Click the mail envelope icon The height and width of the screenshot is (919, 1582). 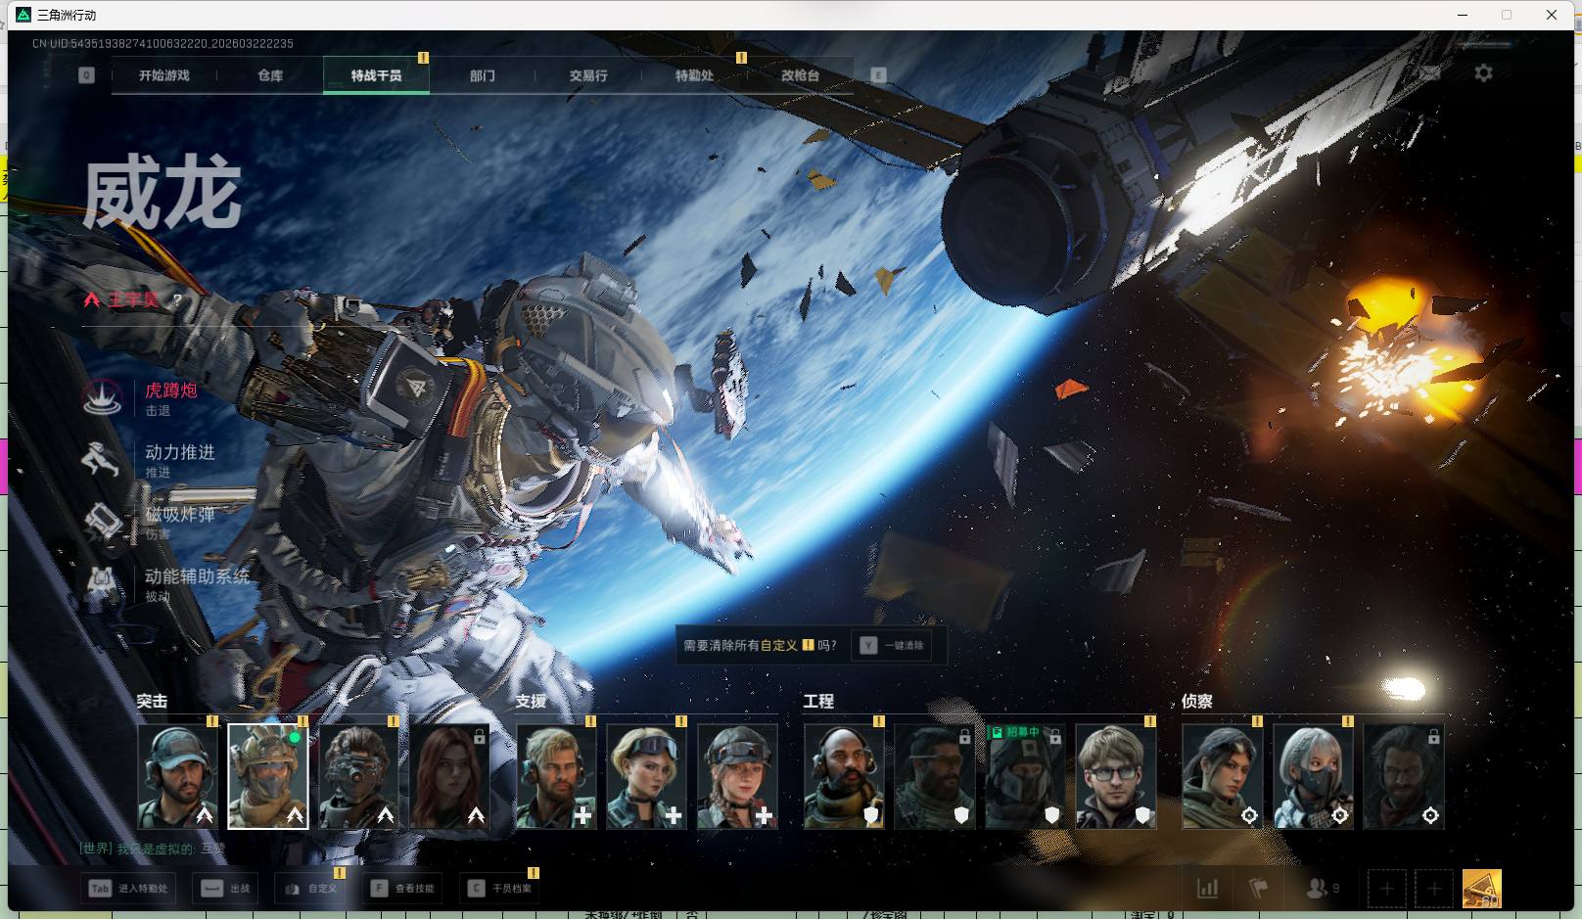point(1430,73)
